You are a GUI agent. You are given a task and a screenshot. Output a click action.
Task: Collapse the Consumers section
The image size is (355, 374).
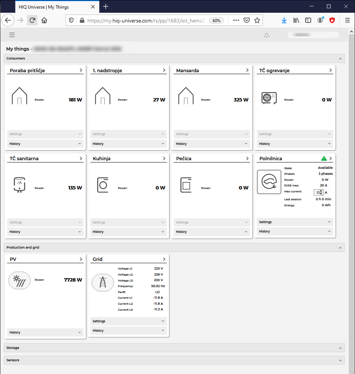[340, 59]
